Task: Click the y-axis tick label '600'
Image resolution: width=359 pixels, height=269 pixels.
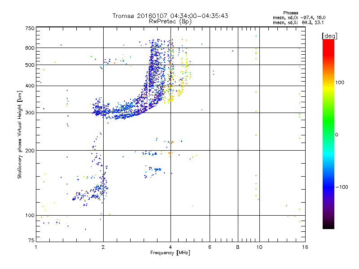Action: [x=30, y=48]
